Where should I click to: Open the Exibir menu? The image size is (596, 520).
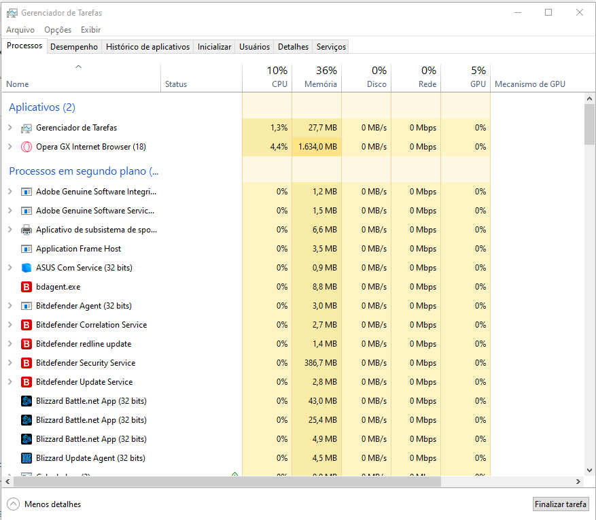(x=90, y=30)
